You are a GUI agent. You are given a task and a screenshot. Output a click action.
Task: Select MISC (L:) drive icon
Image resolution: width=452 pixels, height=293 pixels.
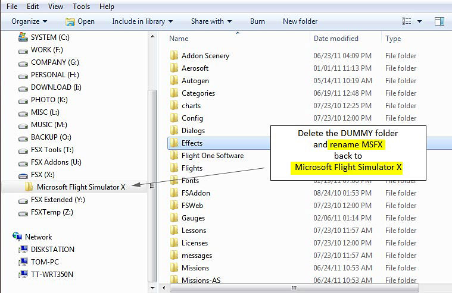pyautogui.click(x=23, y=114)
